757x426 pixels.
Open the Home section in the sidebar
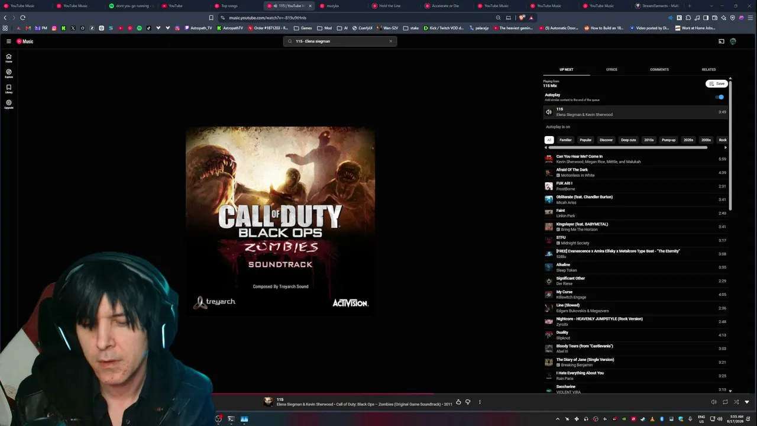pos(9,58)
